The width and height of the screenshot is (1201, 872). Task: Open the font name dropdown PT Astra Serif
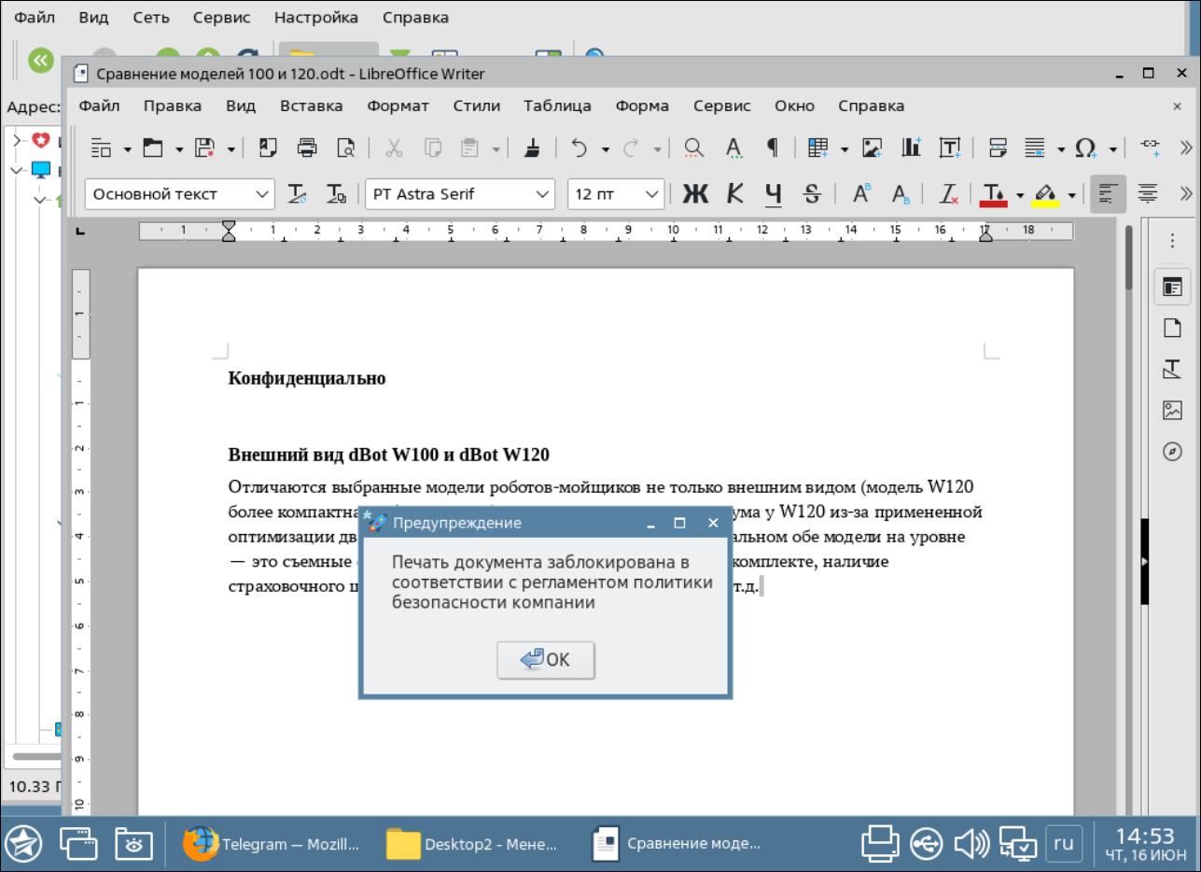pyautogui.click(x=542, y=194)
